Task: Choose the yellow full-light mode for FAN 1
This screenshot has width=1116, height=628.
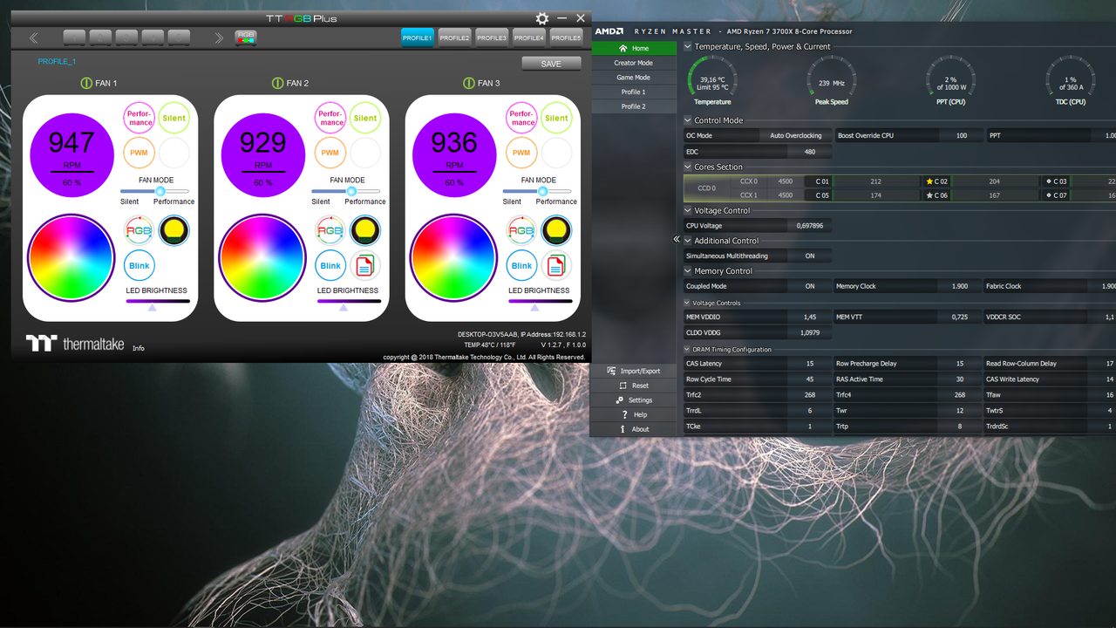Action: point(174,230)
